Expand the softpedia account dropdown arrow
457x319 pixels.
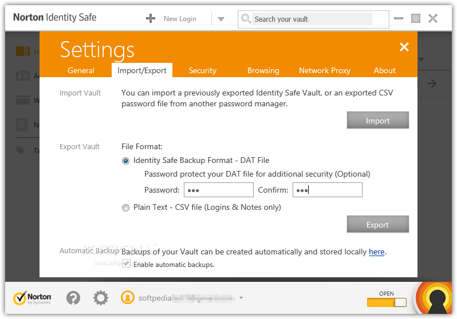tap(241, 298)
